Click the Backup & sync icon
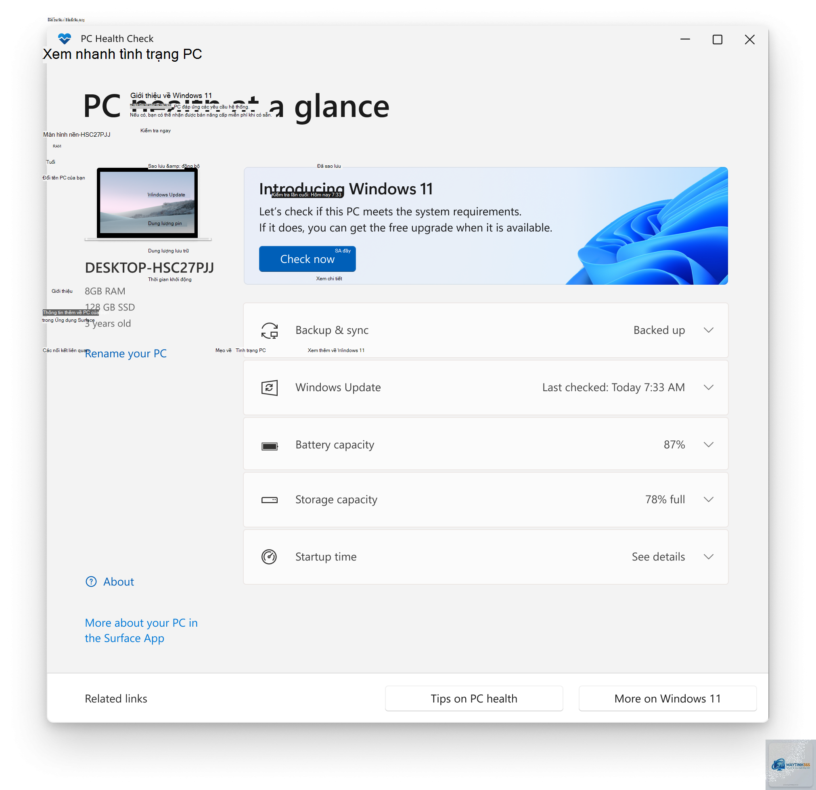The height and width of the screenshot is (790, 816). coord(269,330)
